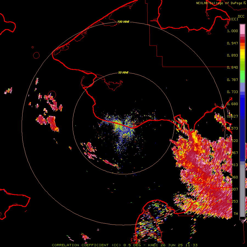Image resolution: width=247 pixels, height=247 pixels.
Task: Click the 0.733 scale value
Action: click(232, 92)
